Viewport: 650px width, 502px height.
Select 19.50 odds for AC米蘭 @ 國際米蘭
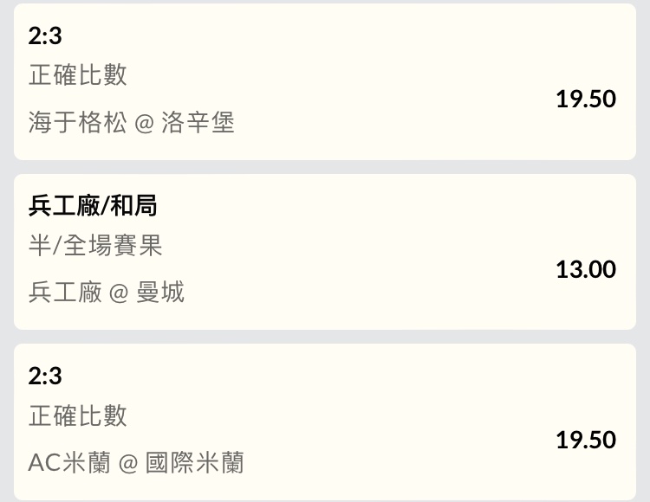coord(586,440)
